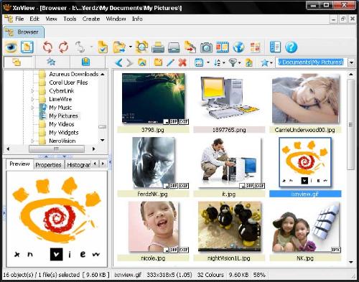The width and height of the screenshot is (359, 282).
Task: Click the parent folder up icon
Action: pyautogui.click(x=142, y=62)
